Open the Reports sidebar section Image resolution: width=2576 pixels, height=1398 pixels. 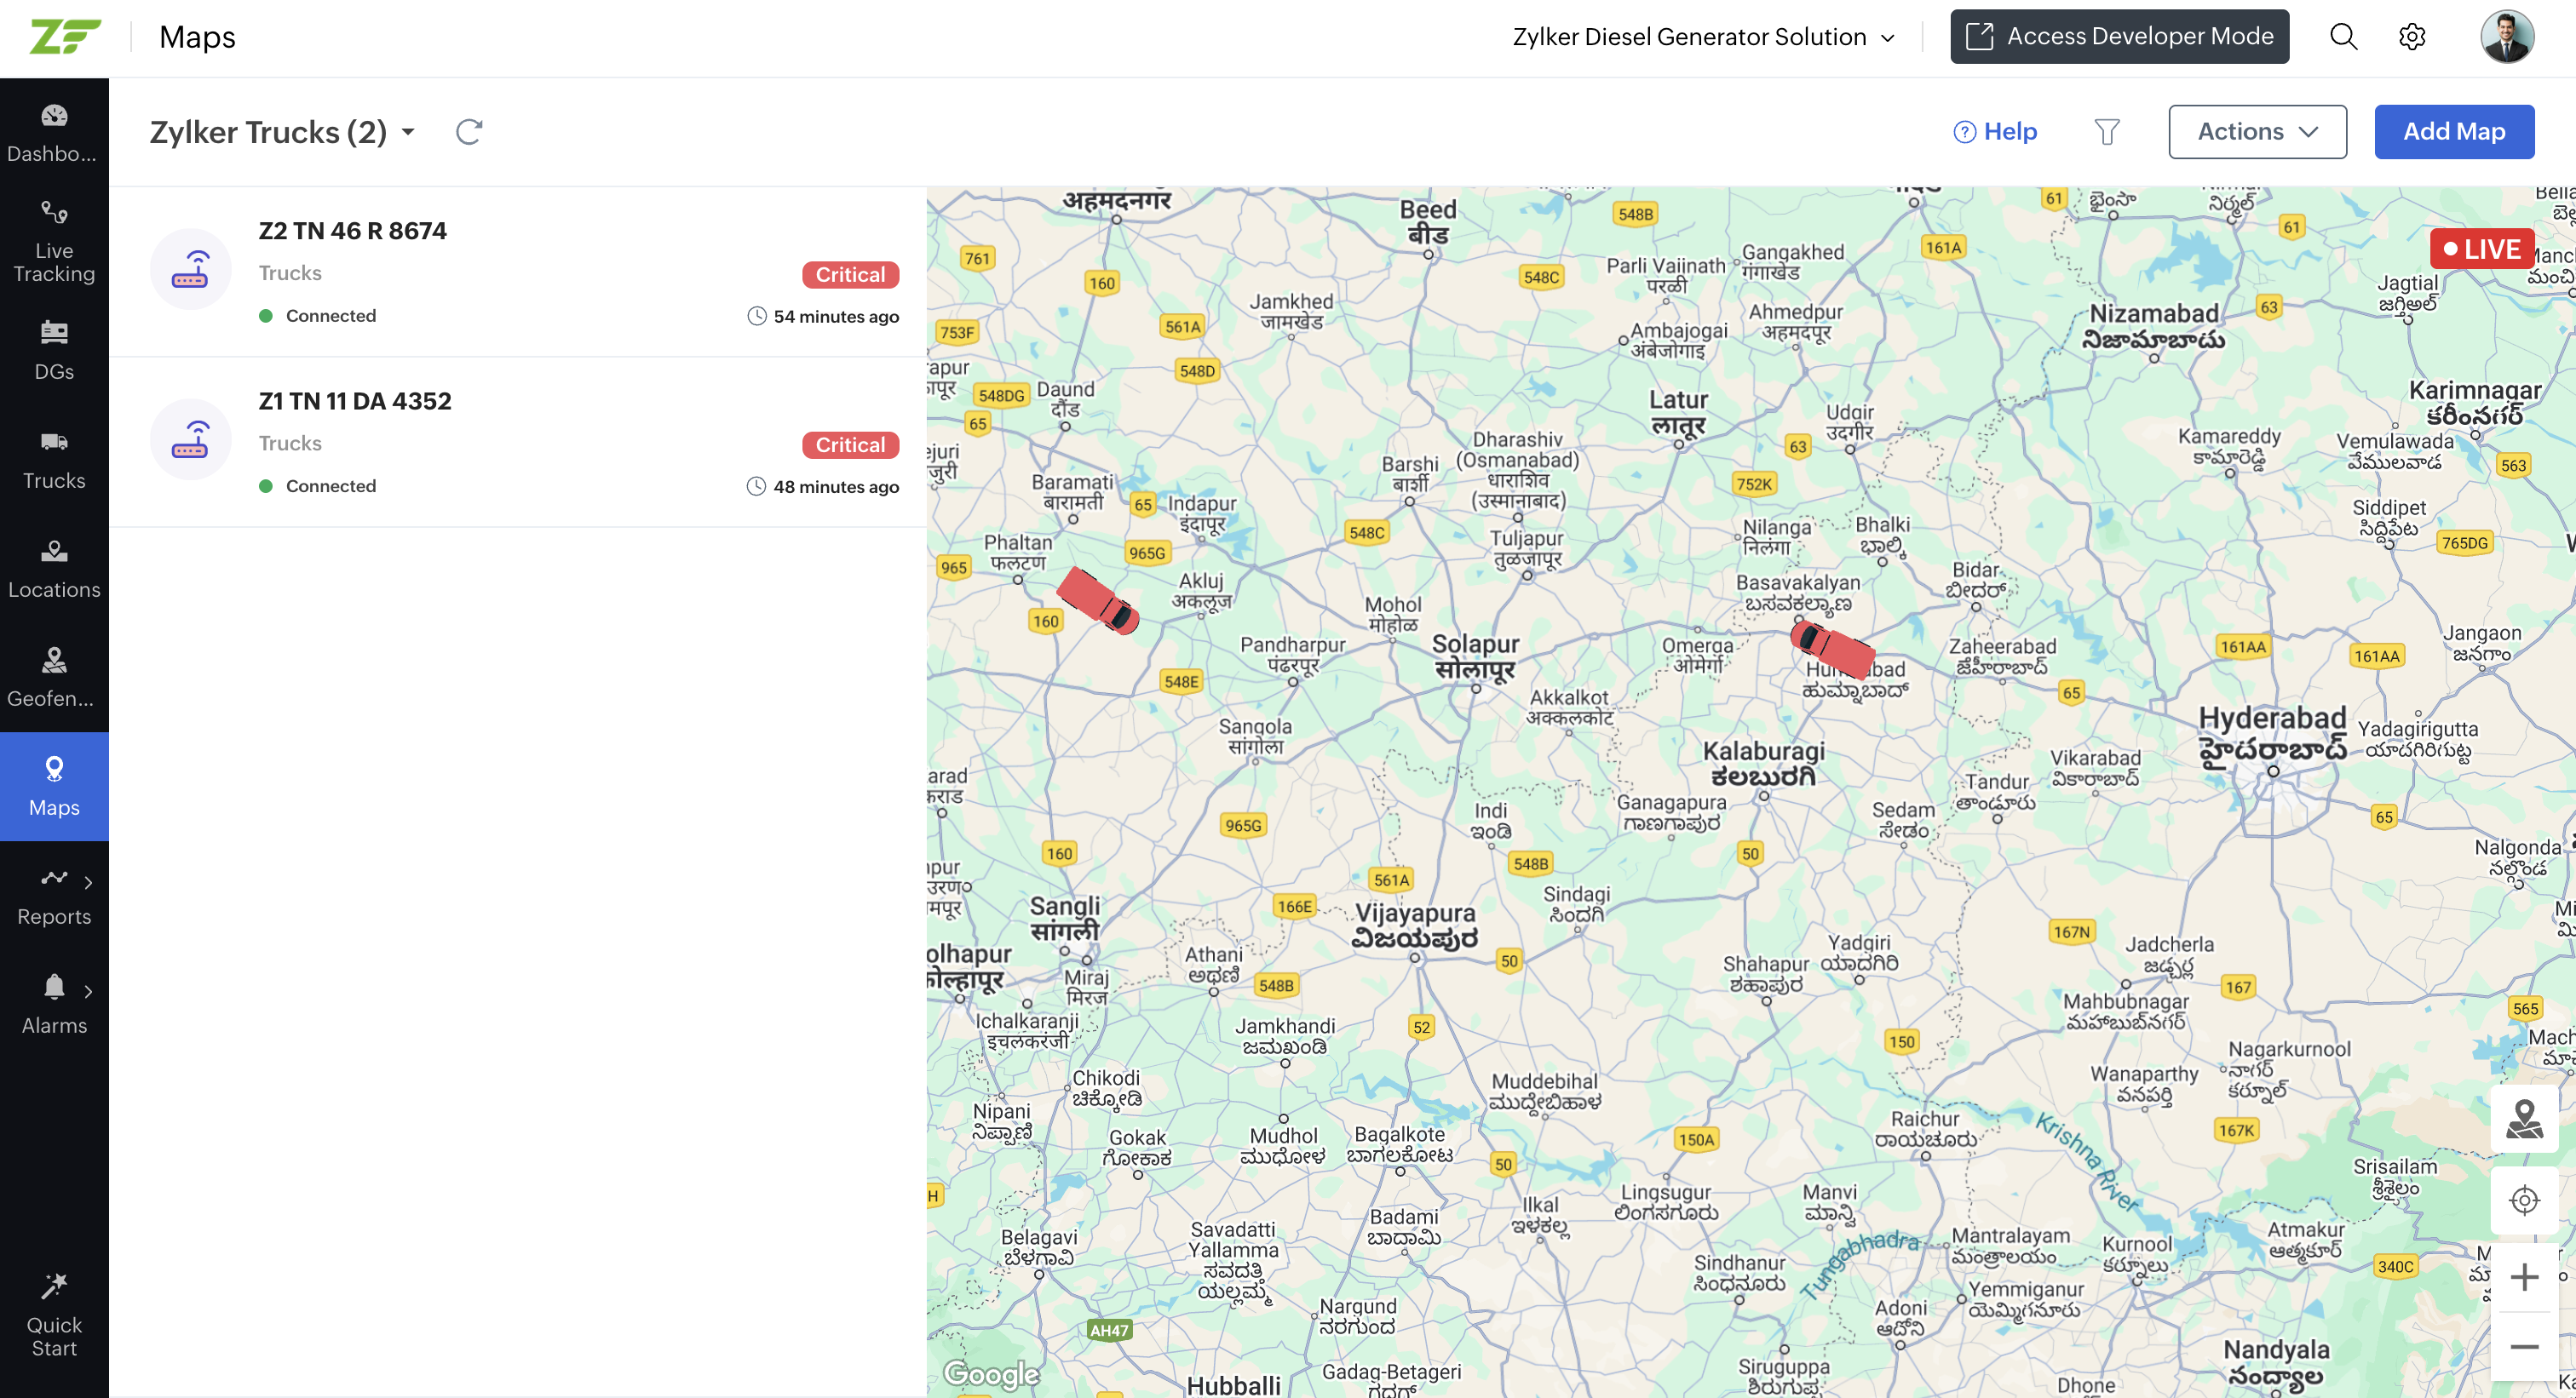[54, 896]
